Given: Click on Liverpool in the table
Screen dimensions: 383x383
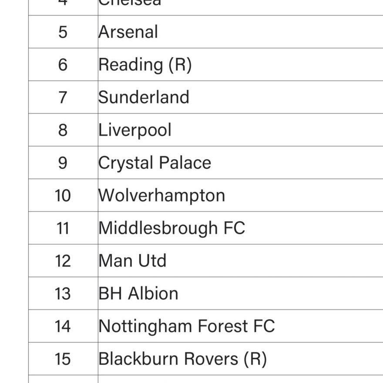Looking at the screenshot, I should click(x=135, y=130).
